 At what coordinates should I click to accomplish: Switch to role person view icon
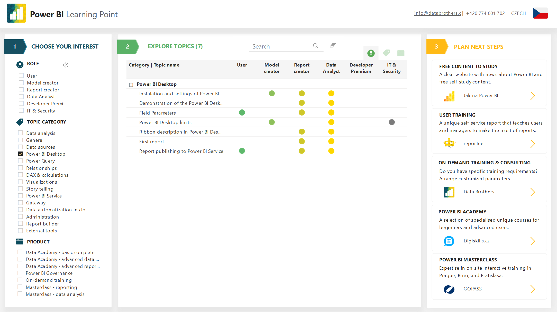pyautogui.click(x=371, y=53)
